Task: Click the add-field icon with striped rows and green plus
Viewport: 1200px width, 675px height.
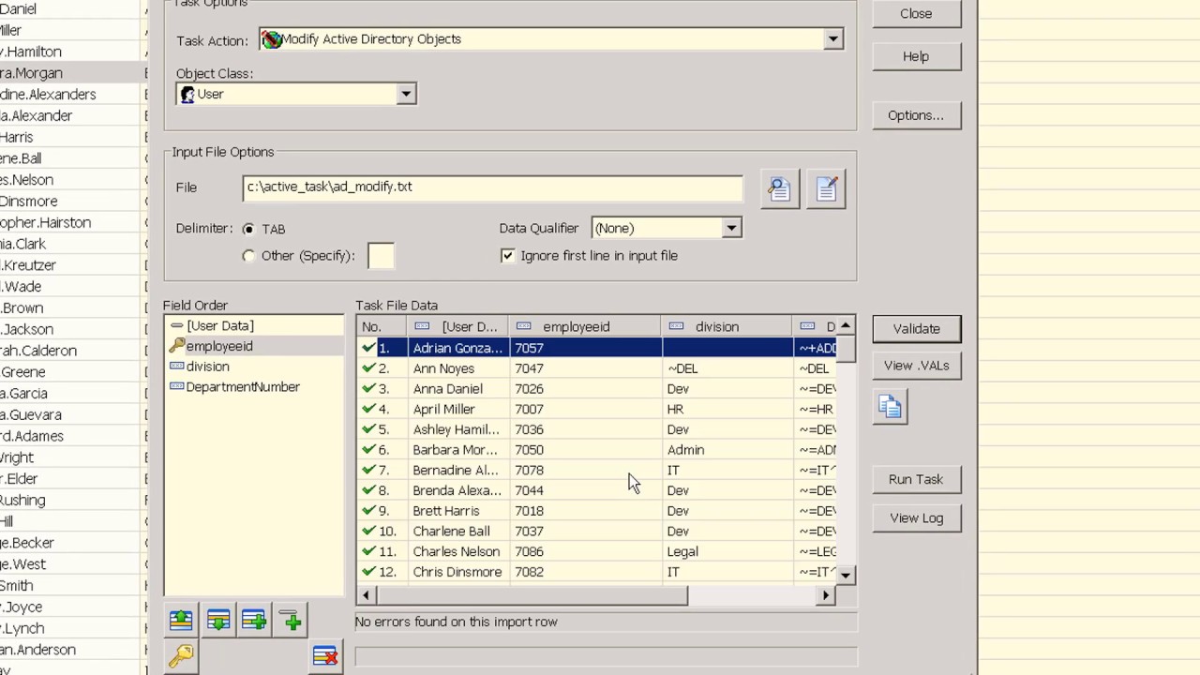Action: [254, 620]
